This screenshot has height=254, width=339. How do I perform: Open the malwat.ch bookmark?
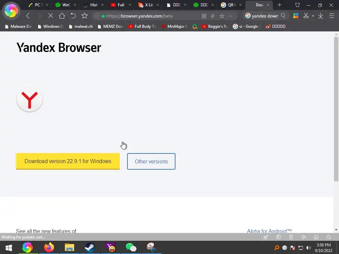click(x=81, y=26)
